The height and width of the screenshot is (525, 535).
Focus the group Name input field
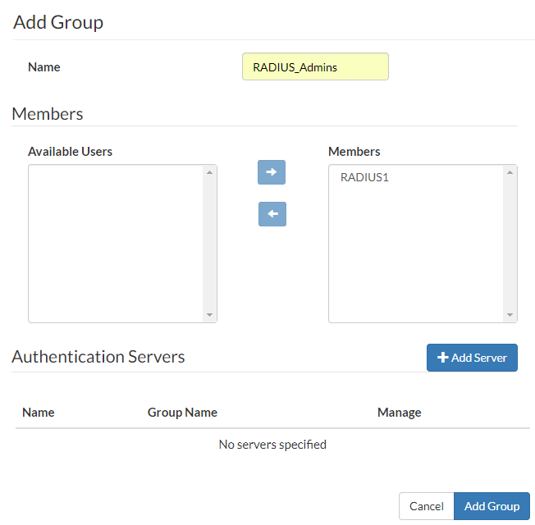pos(315,67)
